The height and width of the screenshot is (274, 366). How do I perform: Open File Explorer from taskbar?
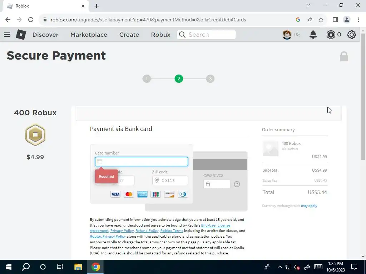point(78,267)
